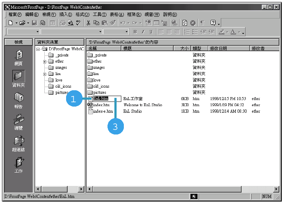Switch to the 報告 reports view

(19, 101)
